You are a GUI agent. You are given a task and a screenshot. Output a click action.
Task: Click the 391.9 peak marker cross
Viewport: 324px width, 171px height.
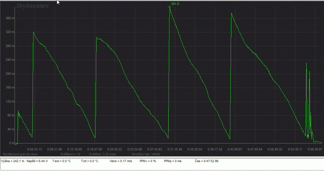pos(170,7)
